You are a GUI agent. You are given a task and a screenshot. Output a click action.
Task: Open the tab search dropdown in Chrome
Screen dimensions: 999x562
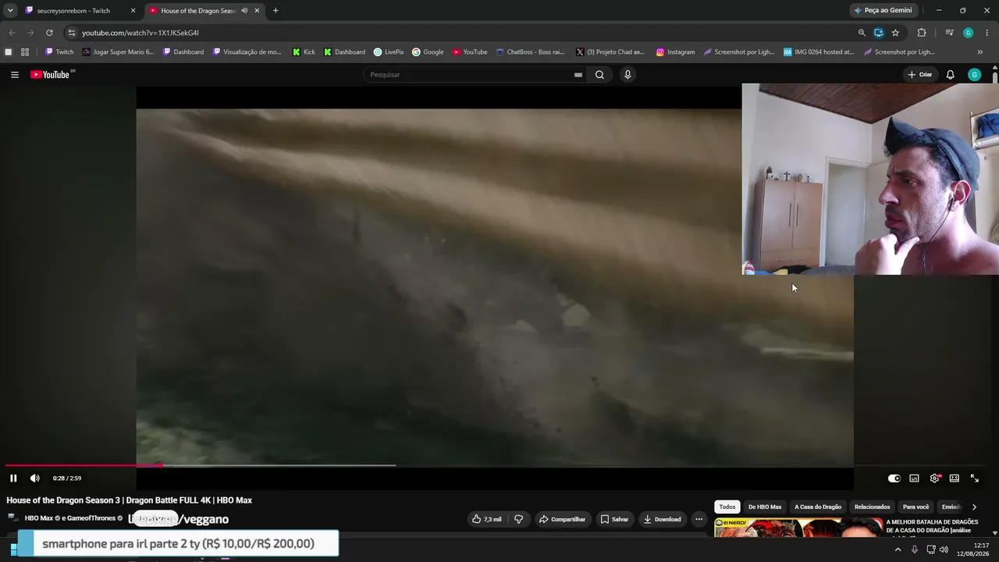point(10,11)
